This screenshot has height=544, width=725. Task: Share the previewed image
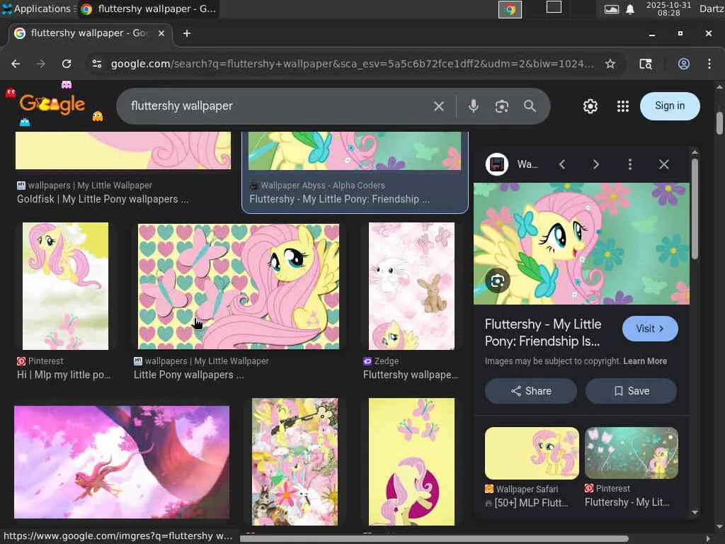531,391
